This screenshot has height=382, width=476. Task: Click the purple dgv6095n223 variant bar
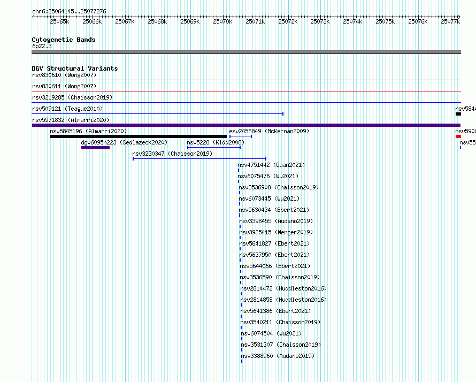pos(95,148)
